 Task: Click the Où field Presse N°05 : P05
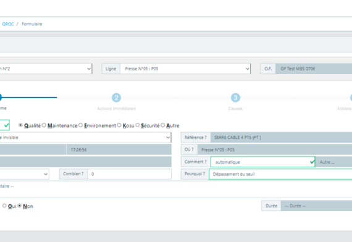pos(275,150)
